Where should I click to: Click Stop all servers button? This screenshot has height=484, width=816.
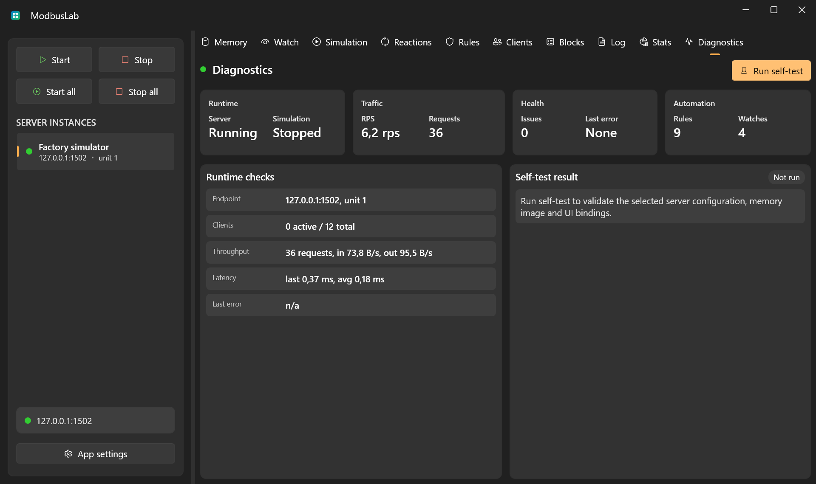(x=137, y=92)
